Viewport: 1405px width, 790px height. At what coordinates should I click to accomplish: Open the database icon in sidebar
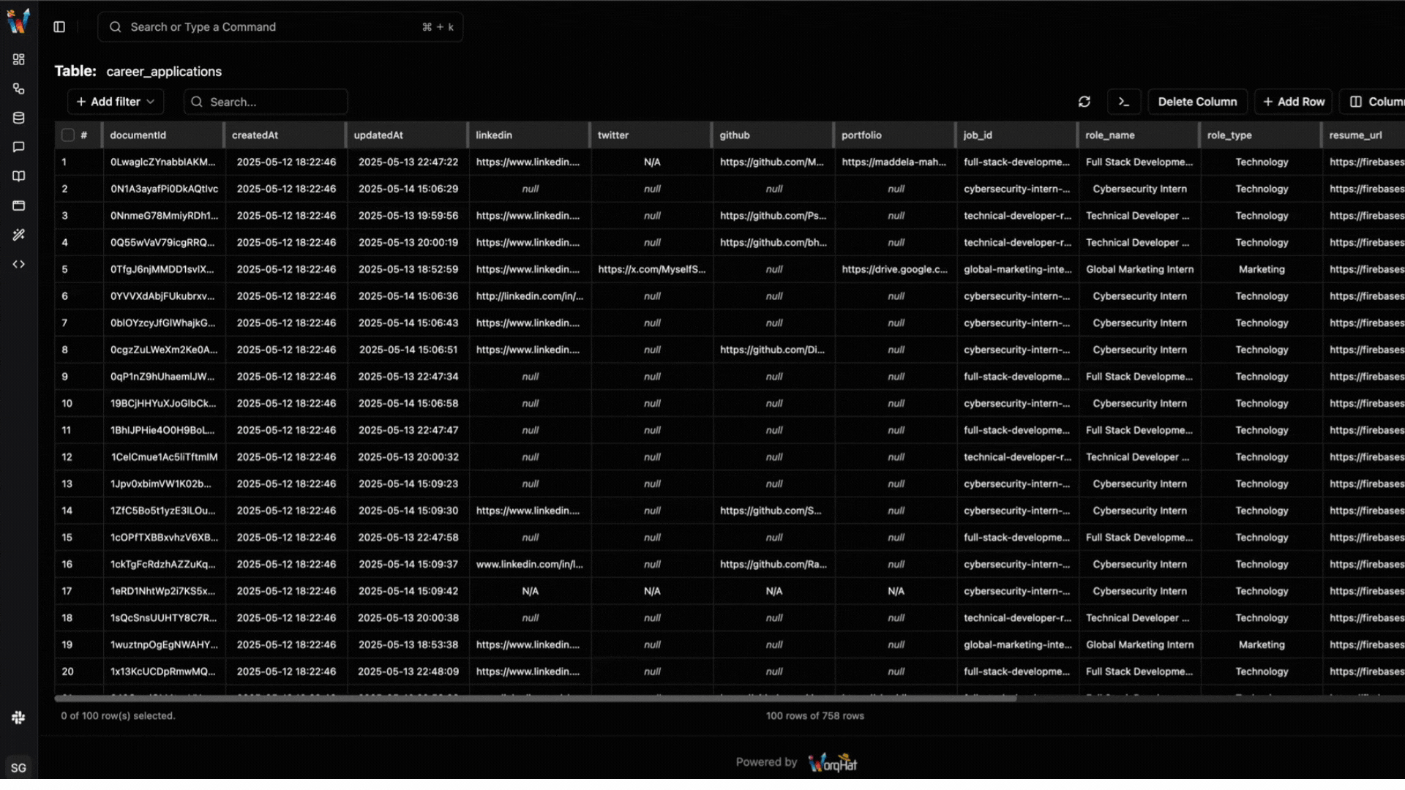click(x=19, y=118)
